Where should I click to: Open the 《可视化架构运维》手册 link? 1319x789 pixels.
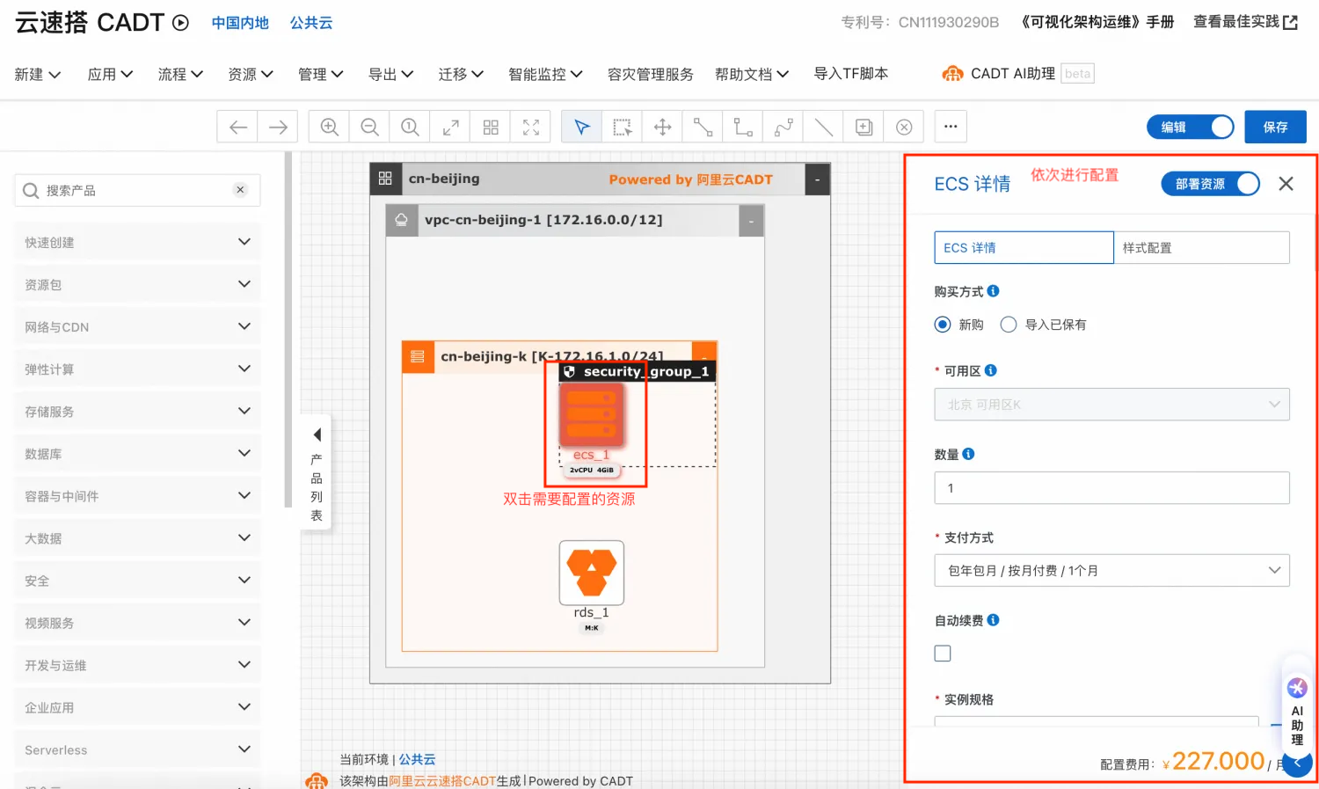1097,22
